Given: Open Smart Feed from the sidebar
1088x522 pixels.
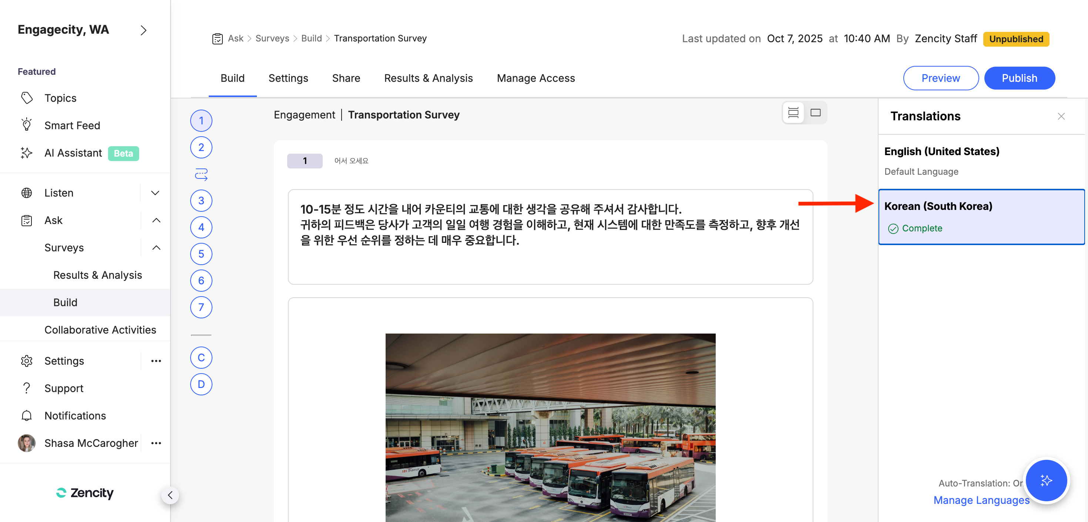Looking at the screenshot, I should pos(72,126).
